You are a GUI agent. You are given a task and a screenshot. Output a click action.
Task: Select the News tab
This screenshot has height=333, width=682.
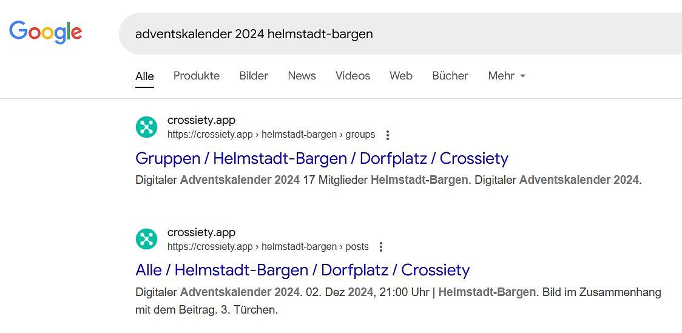click(302, 76)
